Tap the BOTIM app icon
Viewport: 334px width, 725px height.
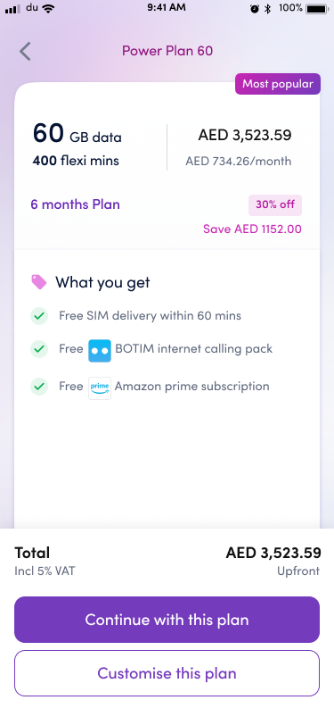click(x=100, y=351)
